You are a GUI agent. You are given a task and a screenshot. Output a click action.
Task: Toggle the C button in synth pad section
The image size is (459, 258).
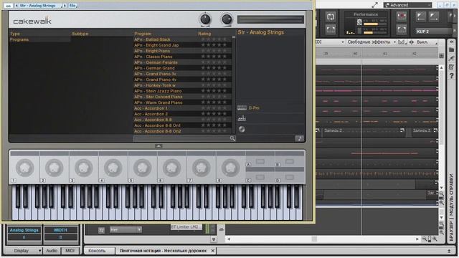pyautogui.click(x=260, y=177)
